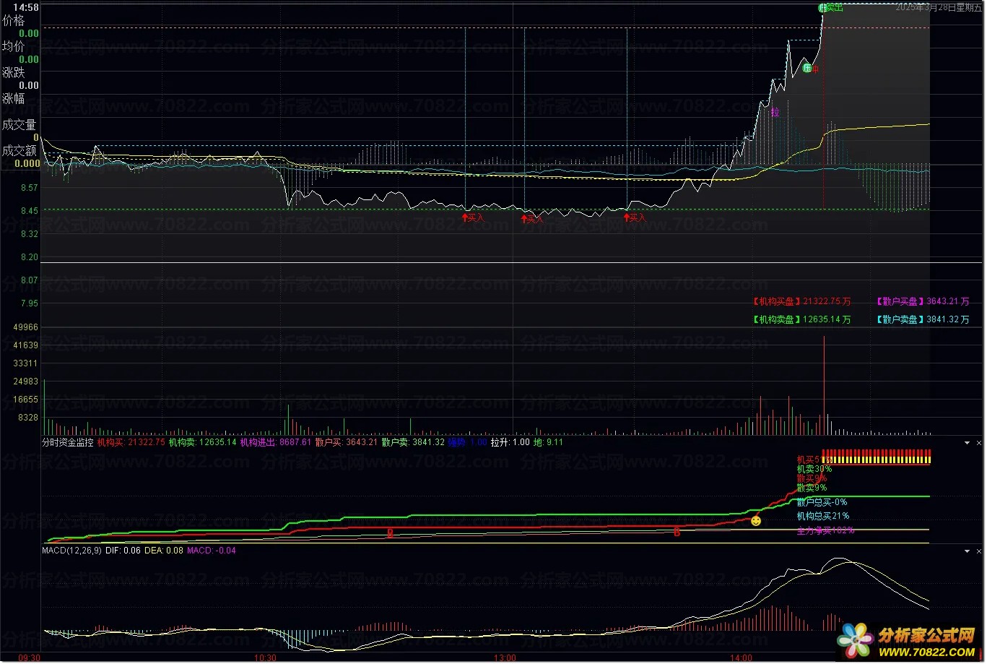Click the 10:30 time axis label

[x=266, y=658]
